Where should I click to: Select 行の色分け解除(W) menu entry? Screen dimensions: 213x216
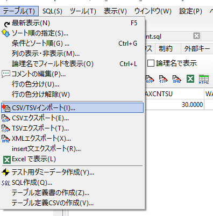72,94
